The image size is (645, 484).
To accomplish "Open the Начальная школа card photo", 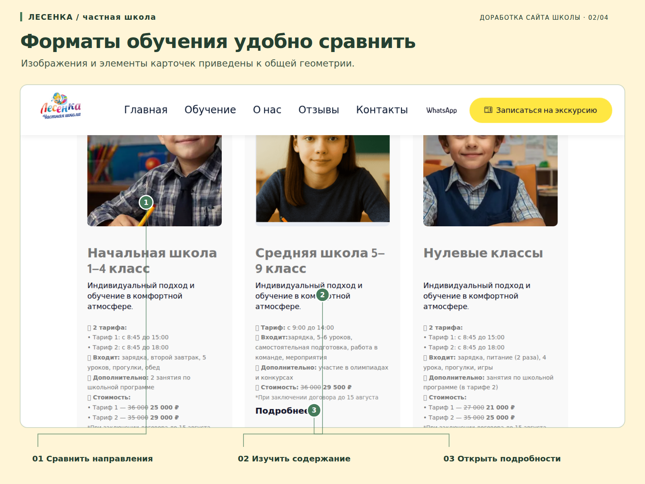I will (154, 180).
